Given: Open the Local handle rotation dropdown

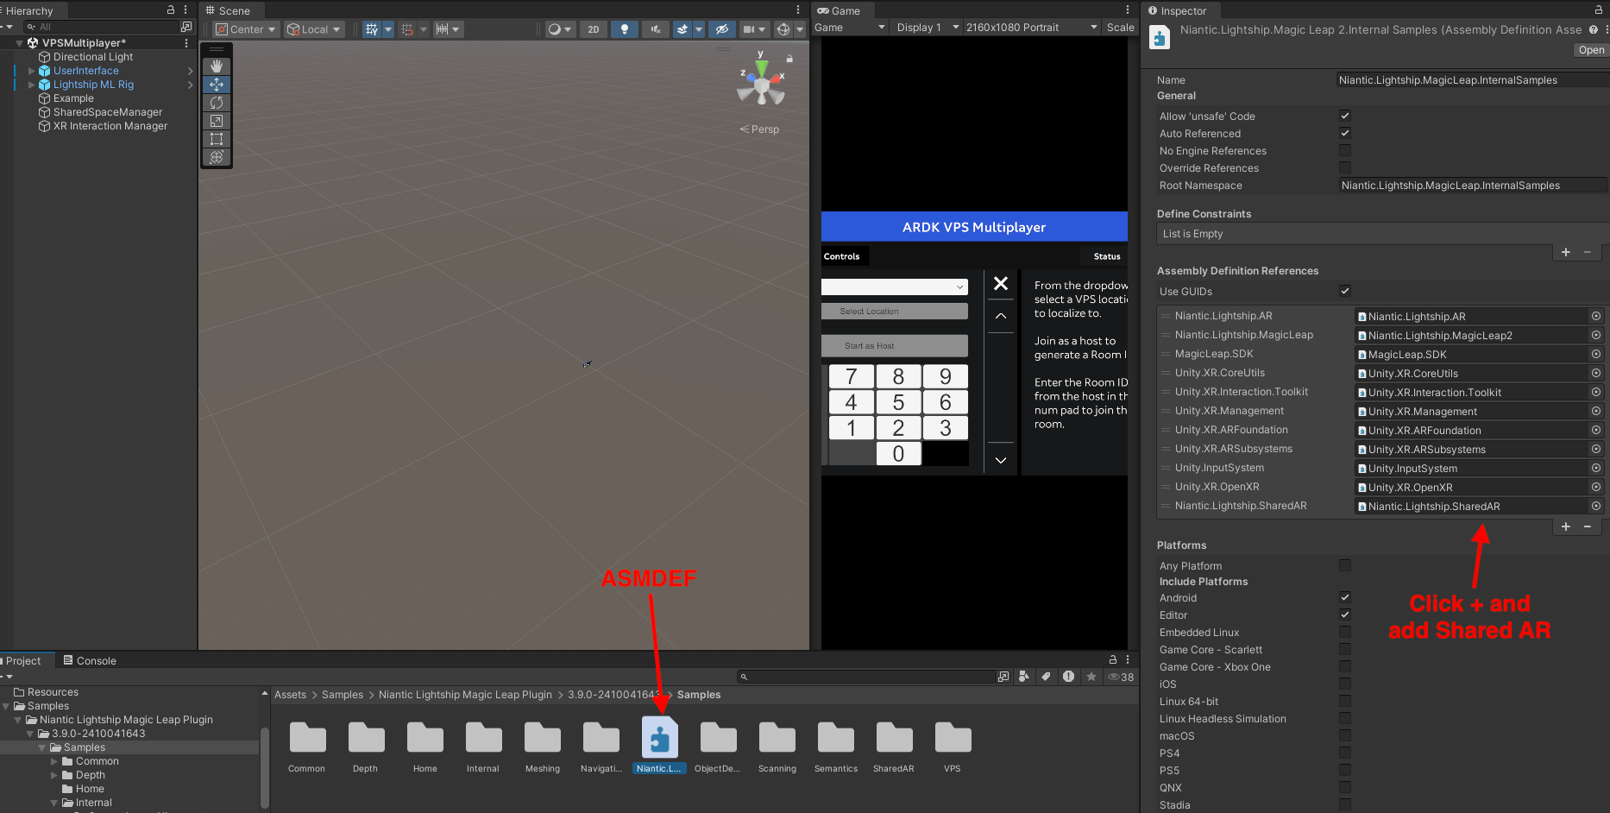Looking at the screenshot, I should (314, 29).
